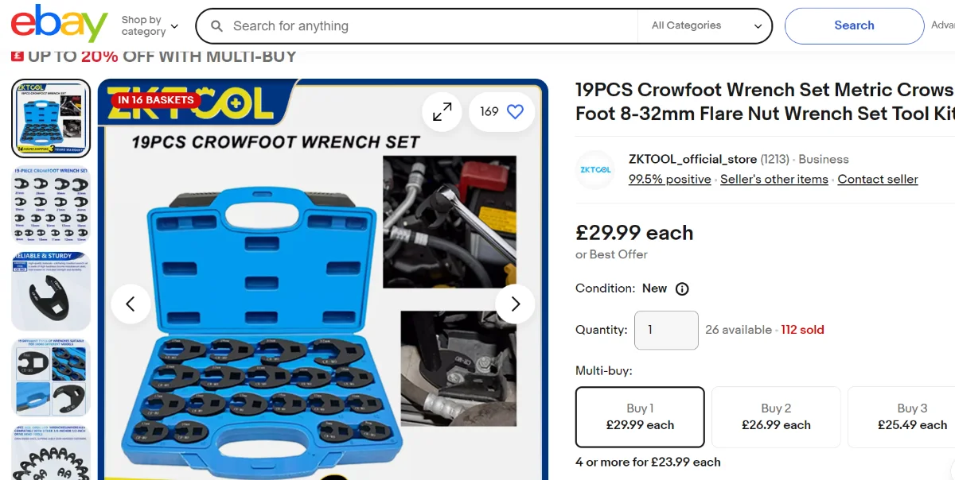Open the Shop by category dropdown
Image resolution: width=955 pixels, height=480 pixels.
click(150, 25)
